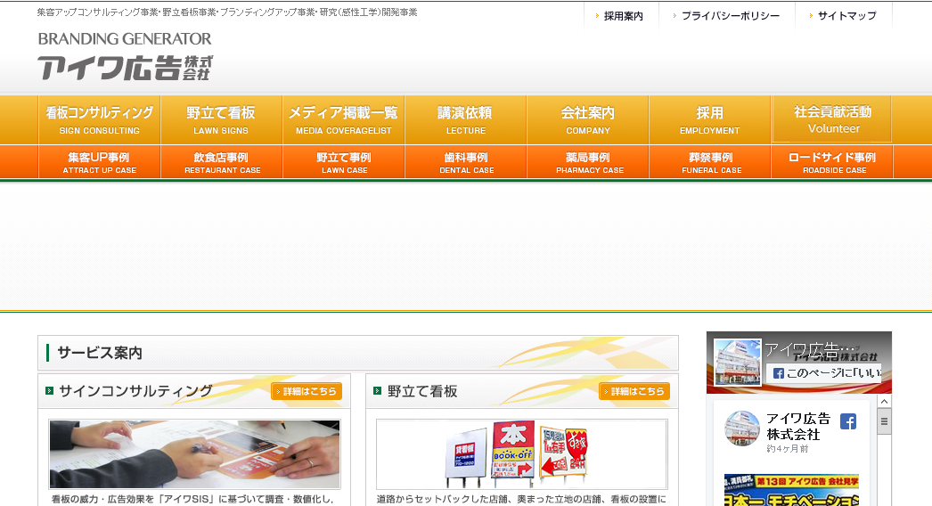Open the 会社案内 COMPANY page

pyautogui.click(x=587, y=119)
